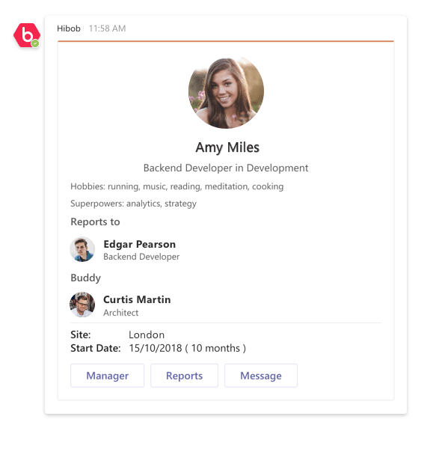Click the Superpowers line

tap(133, 204)
